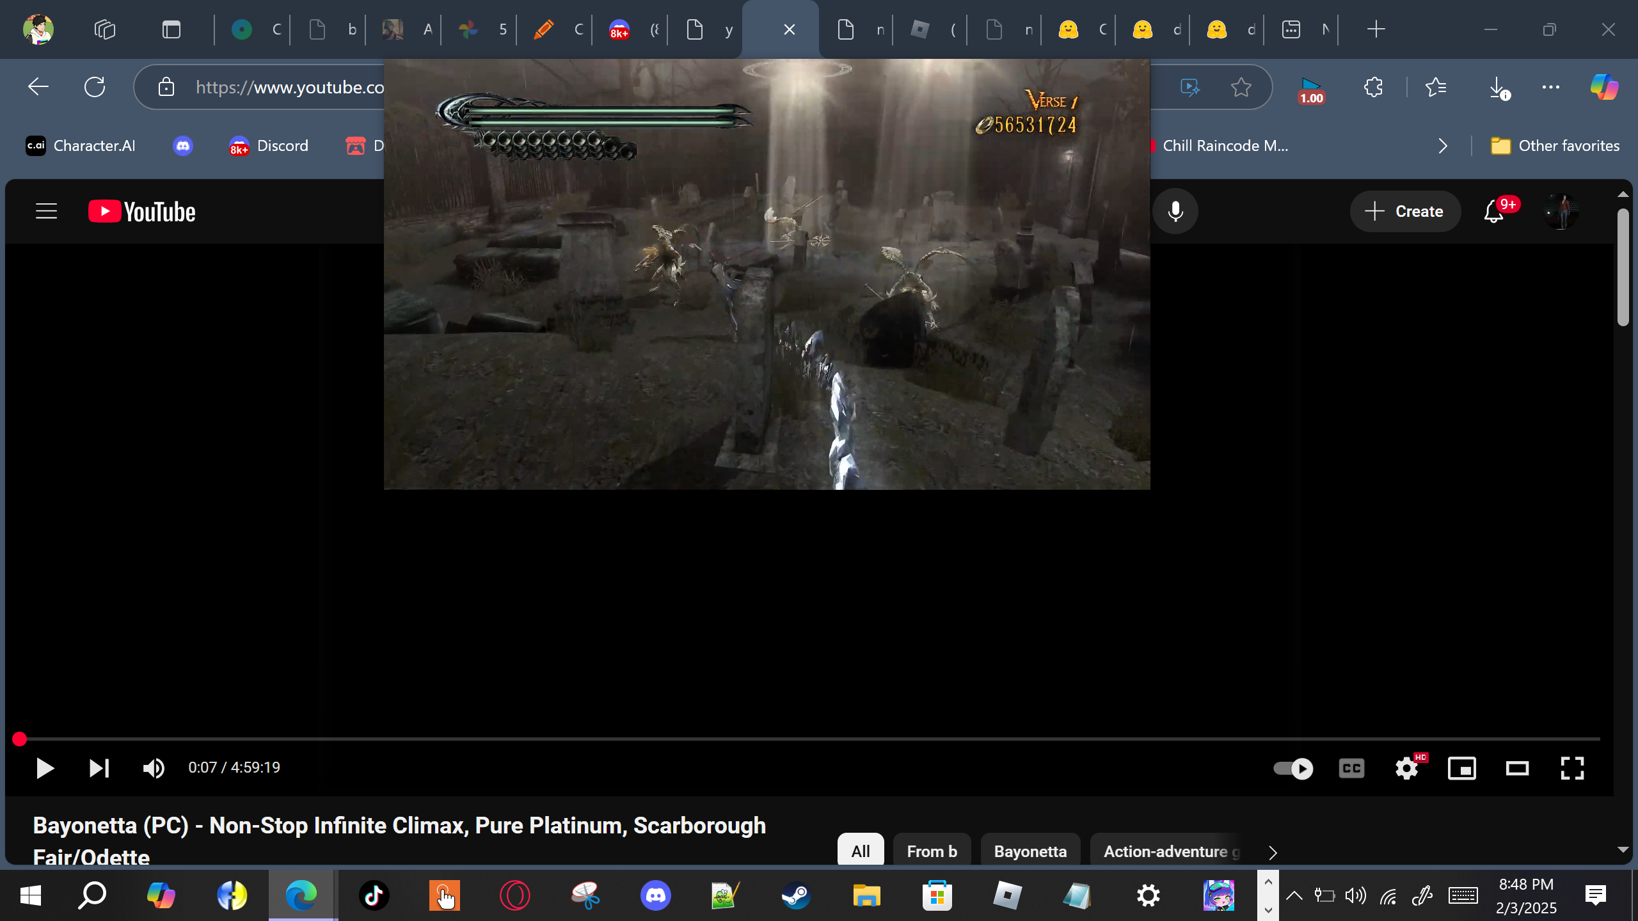Open the touch keyboard from the tray
Image resolution: width=1638 pixels, height=921 pixels.
[1463, 895]
